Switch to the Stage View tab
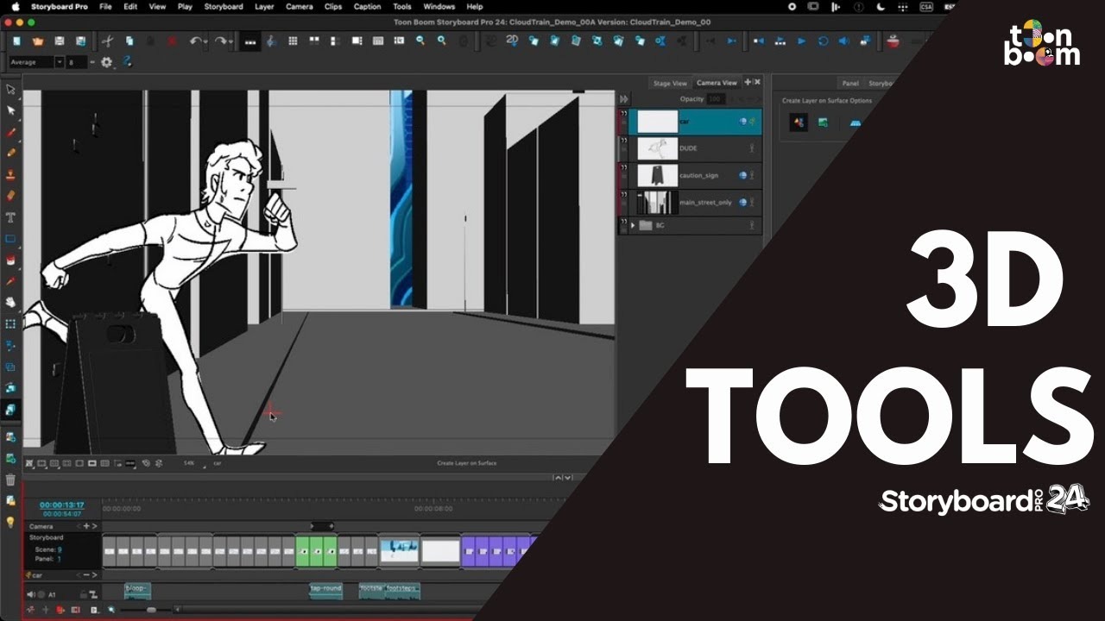Image resolution: width=1105 pixels, height=621 pixels. tap(671, 83)
